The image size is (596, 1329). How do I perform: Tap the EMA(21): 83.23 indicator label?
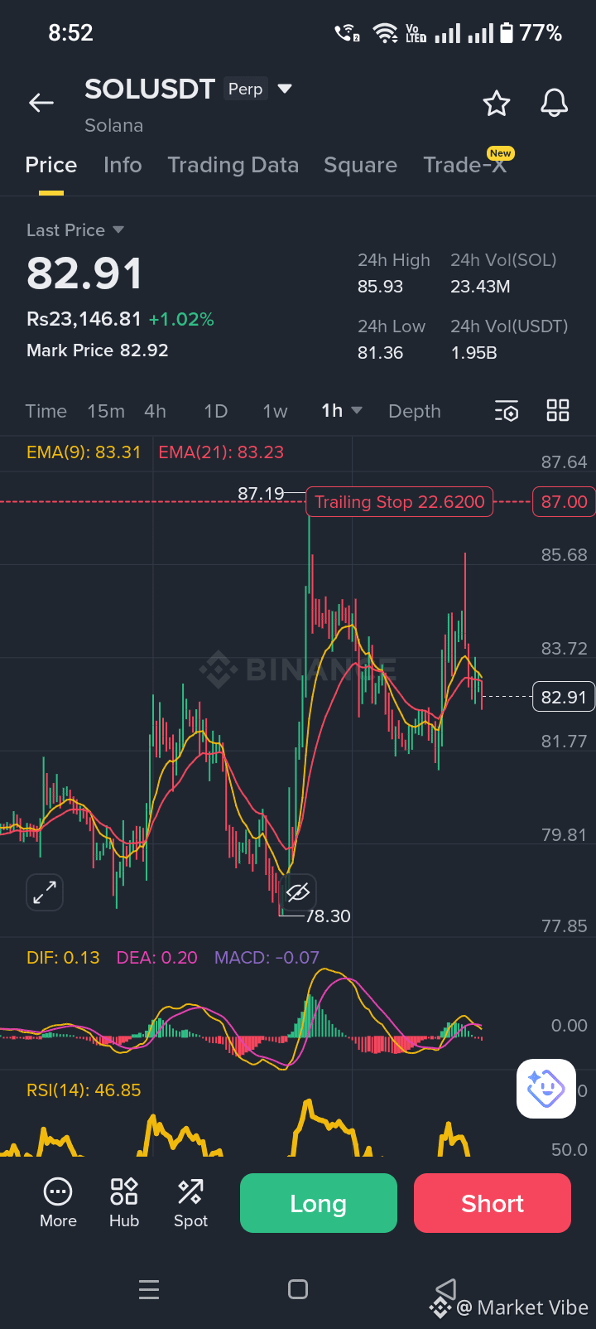click(221, 452)
